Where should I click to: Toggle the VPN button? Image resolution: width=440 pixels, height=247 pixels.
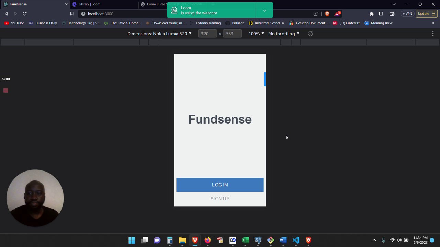pos(407,14)
